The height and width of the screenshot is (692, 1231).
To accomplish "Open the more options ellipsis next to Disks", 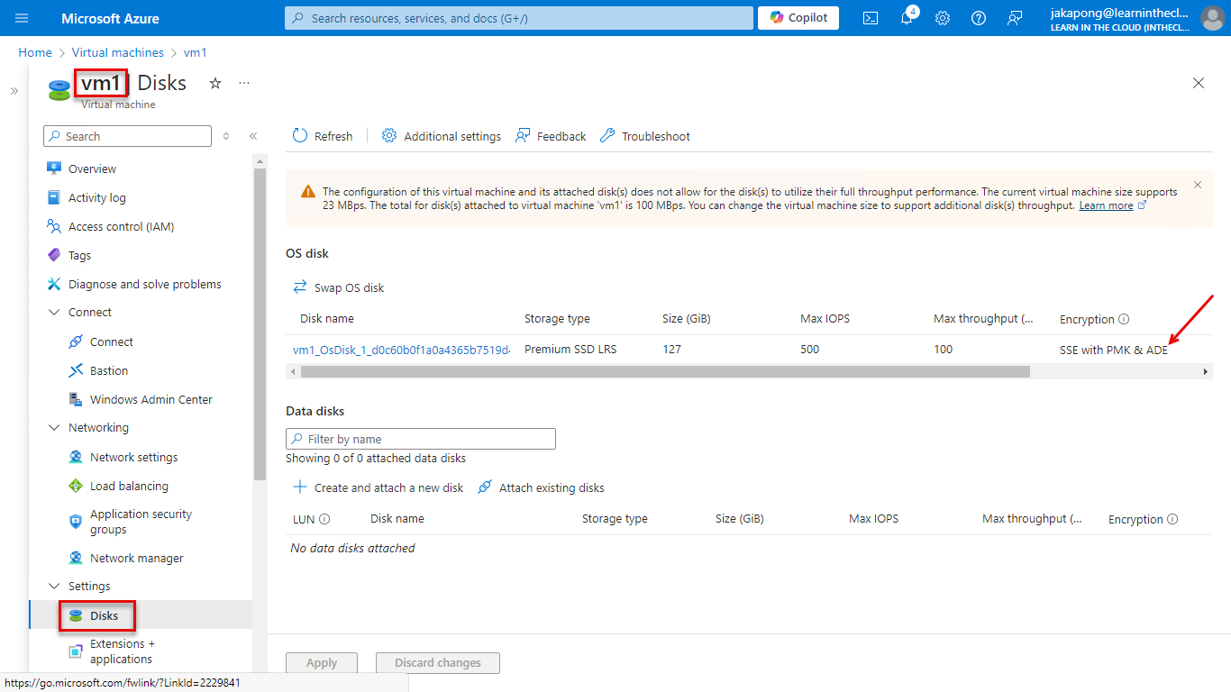I will [x=244, y=83].
